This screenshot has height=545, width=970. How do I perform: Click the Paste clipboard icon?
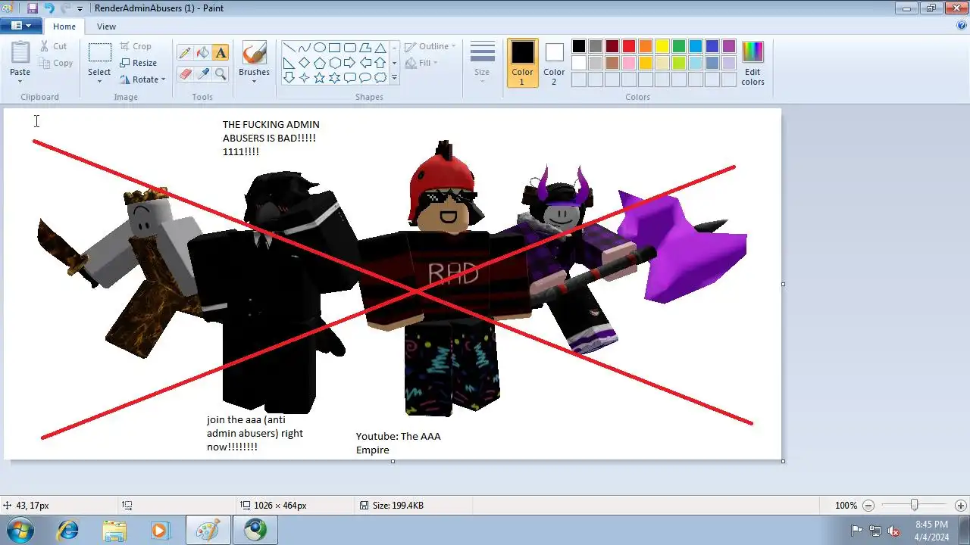click(x=20, y=52)
